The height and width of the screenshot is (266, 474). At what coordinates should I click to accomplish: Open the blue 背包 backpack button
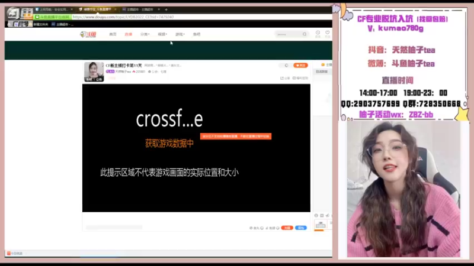tap(301, 228)
